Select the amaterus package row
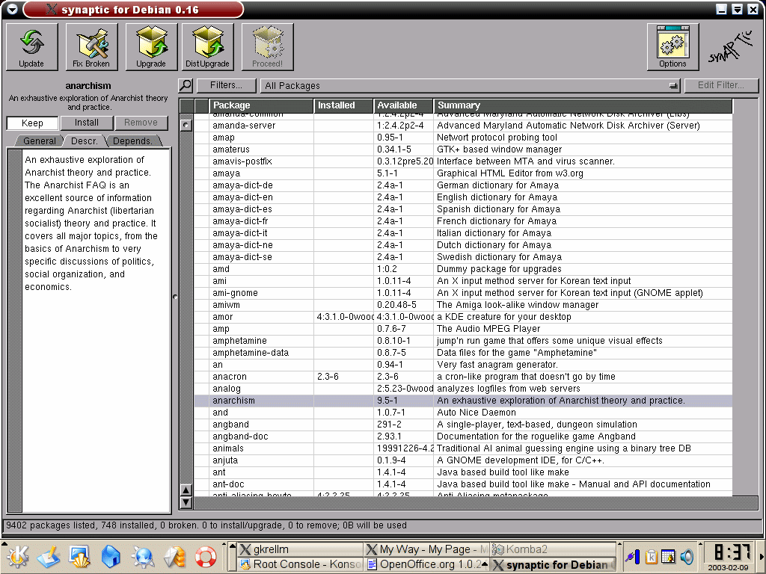The image size is (766, 574). [x=463, y=149]
